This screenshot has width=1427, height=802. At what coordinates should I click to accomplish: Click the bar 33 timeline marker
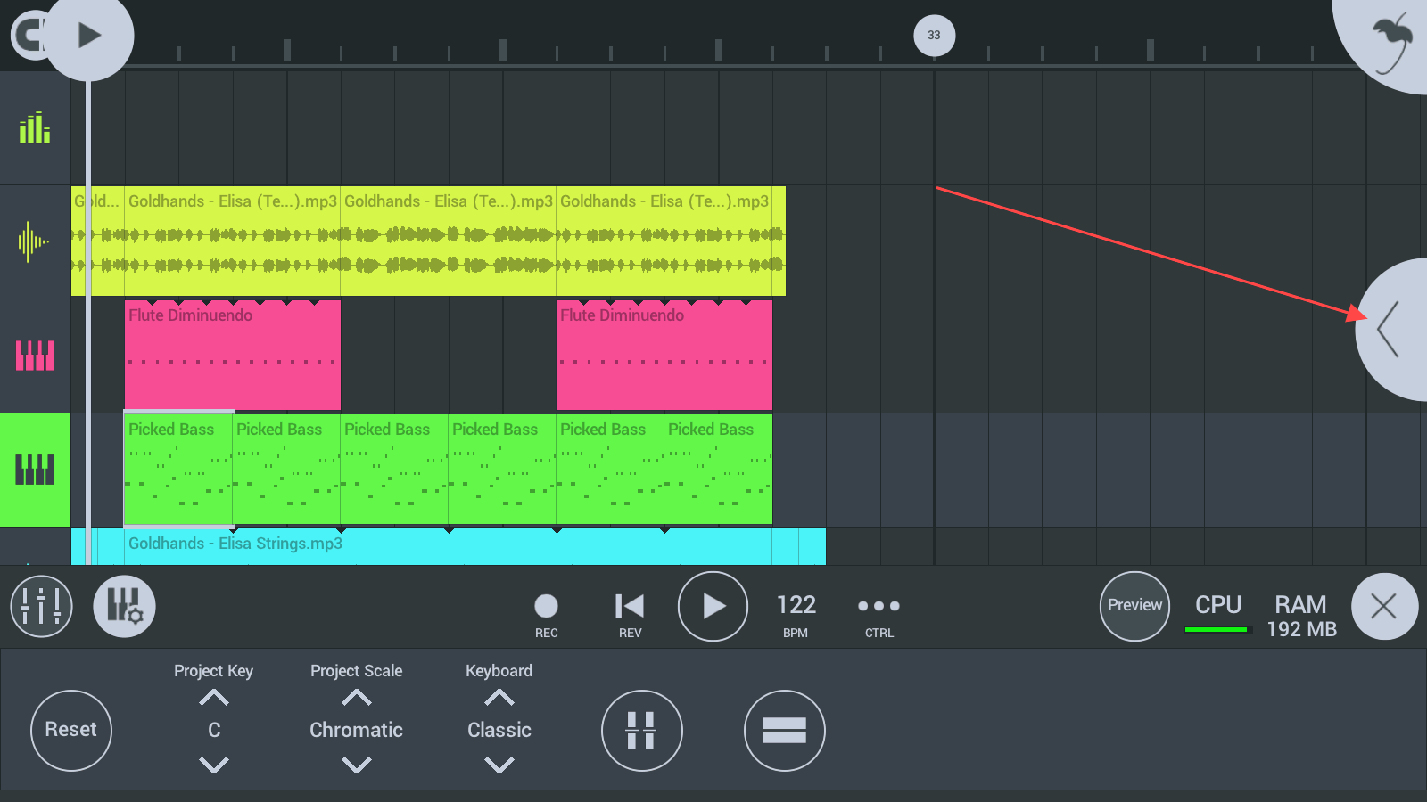pyautogui.click(x=934, y=36)
